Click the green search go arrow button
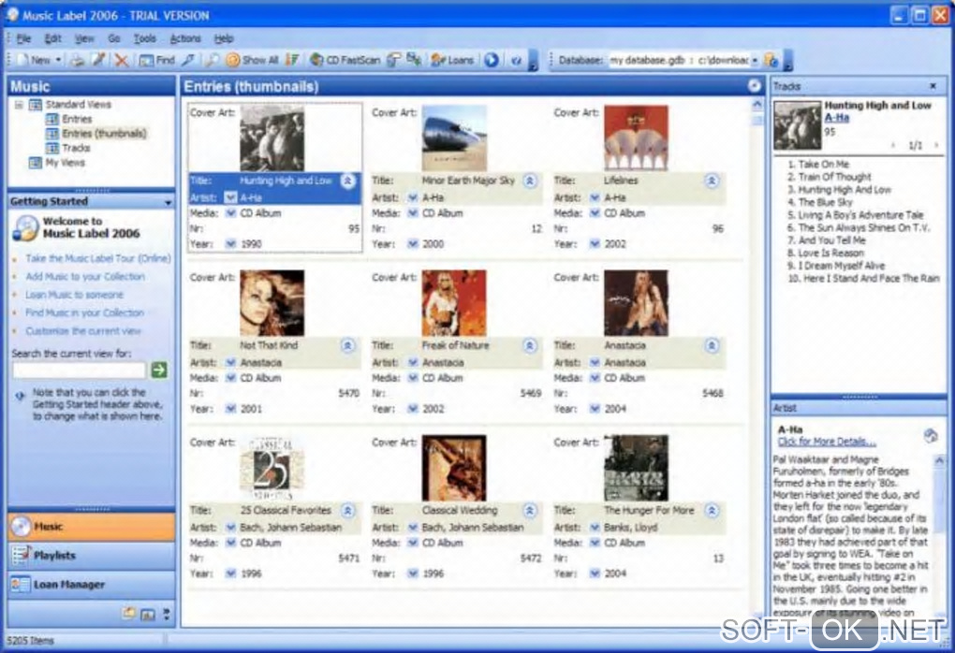 tap(159, 370)
